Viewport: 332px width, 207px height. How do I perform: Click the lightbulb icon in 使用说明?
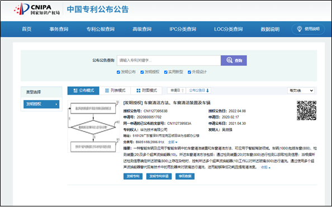point(299,29)
